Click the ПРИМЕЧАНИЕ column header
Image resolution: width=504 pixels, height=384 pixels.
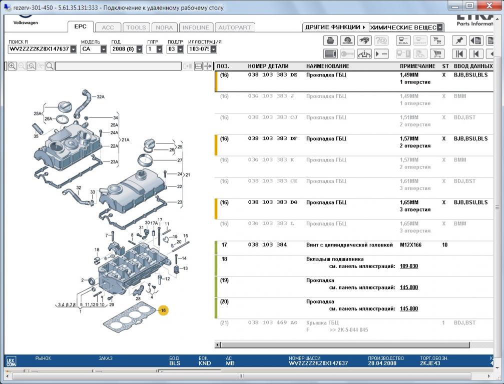pos(417,66)
